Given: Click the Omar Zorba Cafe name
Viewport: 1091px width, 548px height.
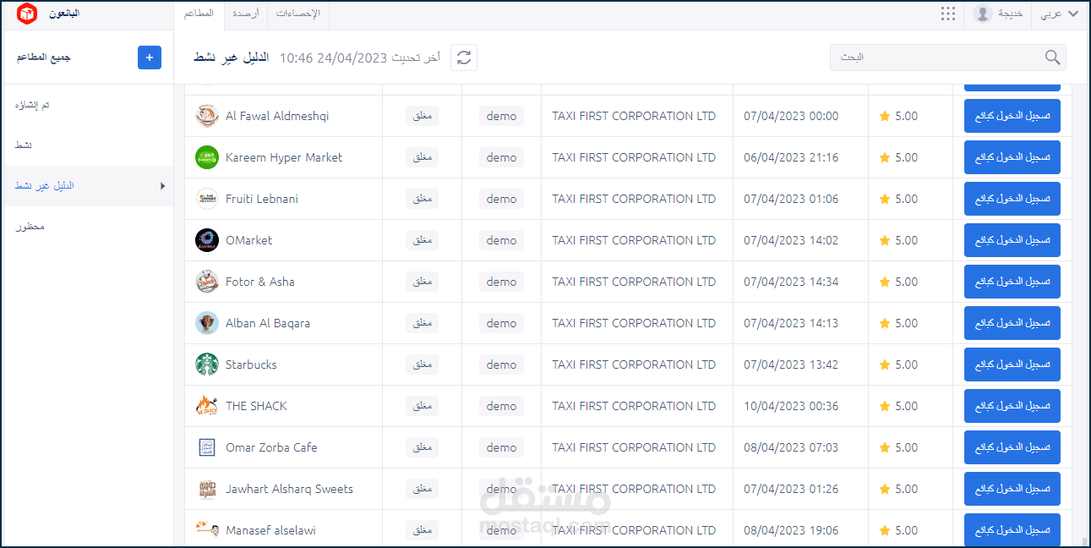Looking at the screenshot, I should click(x=271, y=447).
